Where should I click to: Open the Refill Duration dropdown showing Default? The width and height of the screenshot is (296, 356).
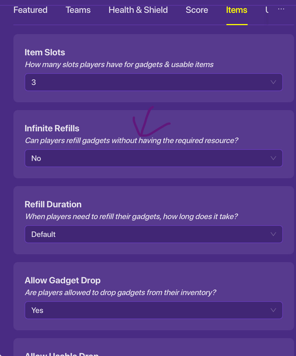[153, 234]
